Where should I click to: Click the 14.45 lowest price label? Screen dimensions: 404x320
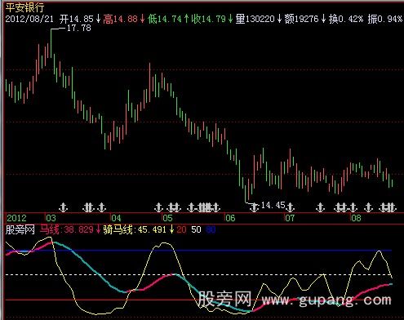(273, 205)
